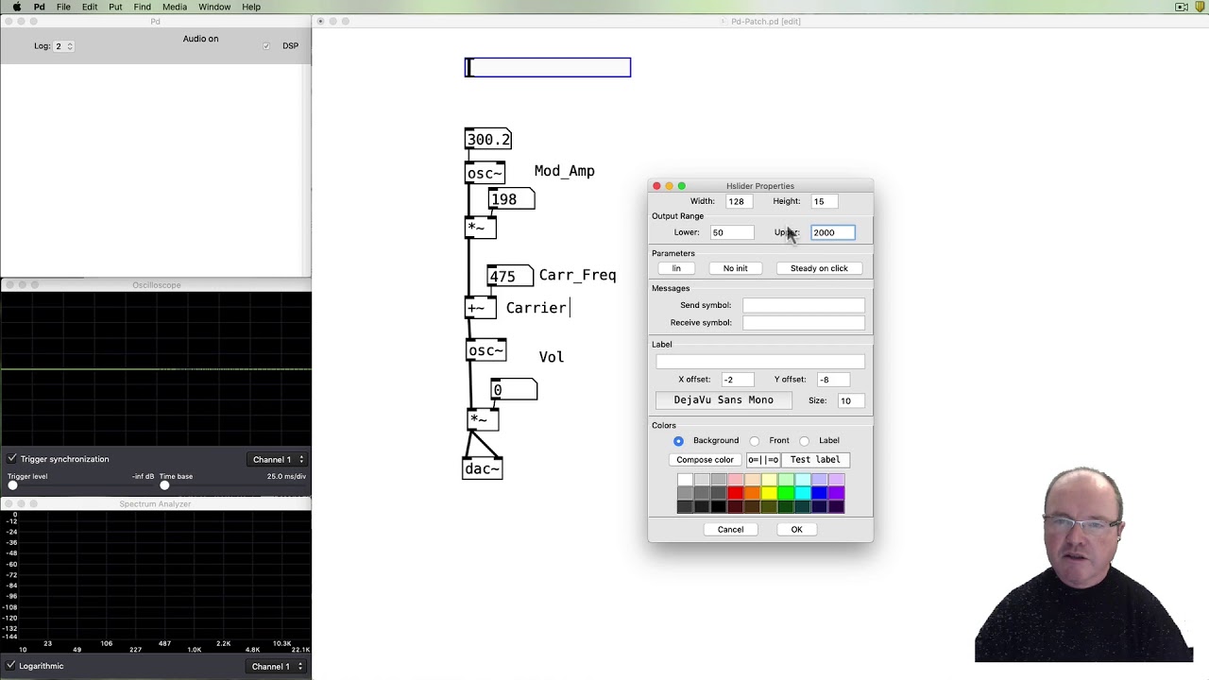Open the Window menu
This screenshot has height=680, width=1209.
pos(214,7)
